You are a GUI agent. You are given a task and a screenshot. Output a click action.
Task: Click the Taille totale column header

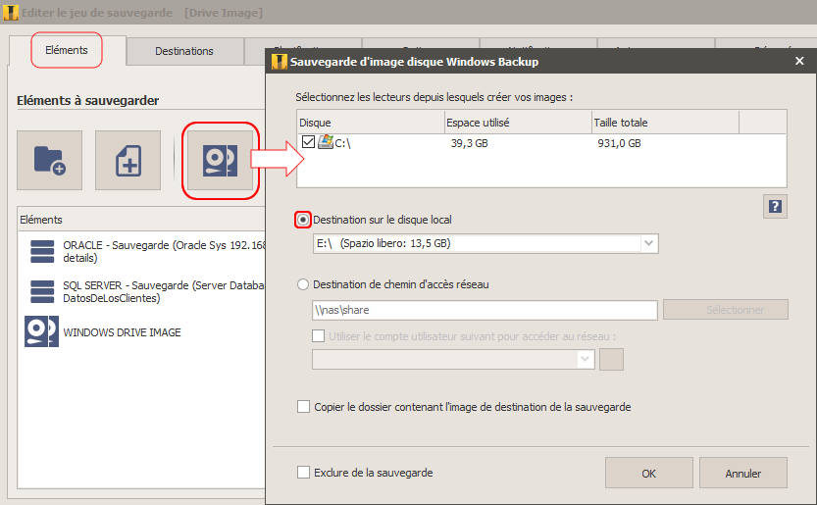pos(665,123)
